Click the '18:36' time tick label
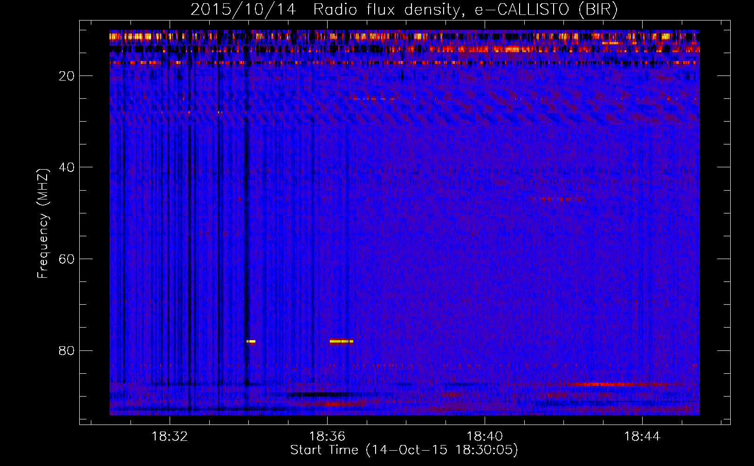The image size is (754, 466). pos(327,437)
